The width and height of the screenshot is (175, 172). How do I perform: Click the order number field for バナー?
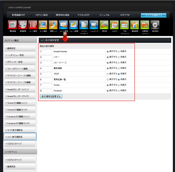46,57
